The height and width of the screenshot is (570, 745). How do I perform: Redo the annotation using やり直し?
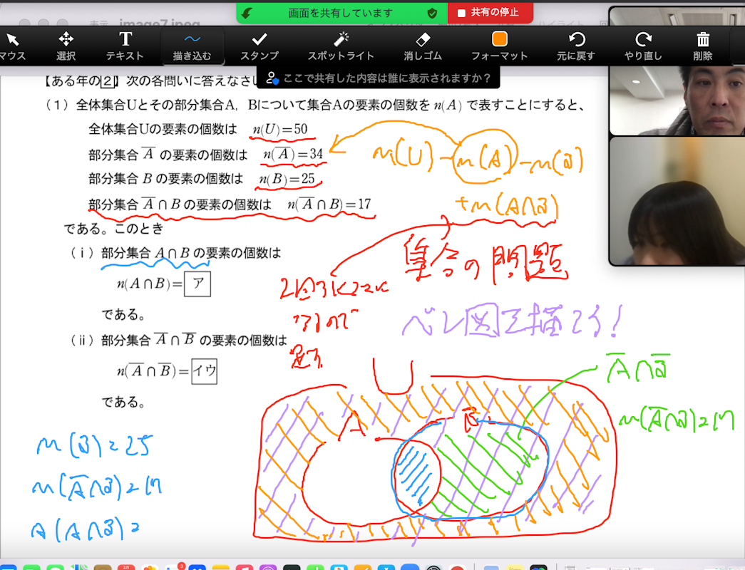[643, 45]
